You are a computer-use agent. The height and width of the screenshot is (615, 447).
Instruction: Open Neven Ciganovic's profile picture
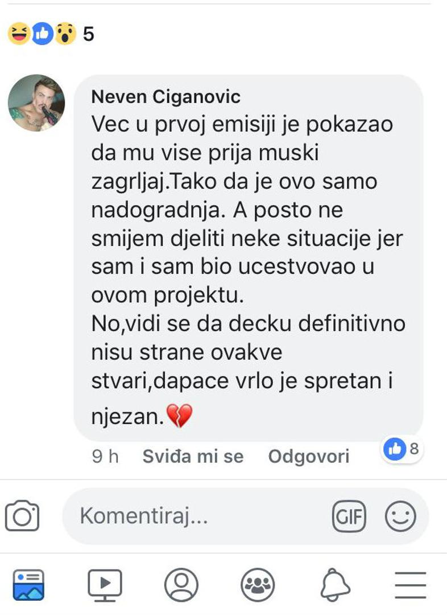click(36, 103)
